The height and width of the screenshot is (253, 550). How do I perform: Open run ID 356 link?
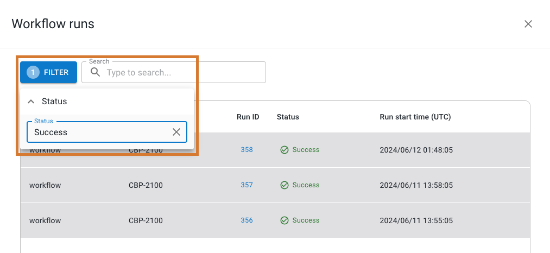(x=246, y=220)
